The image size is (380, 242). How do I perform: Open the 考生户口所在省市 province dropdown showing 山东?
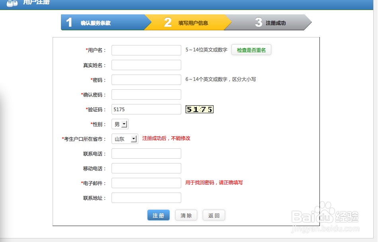(x=124, y=138)
